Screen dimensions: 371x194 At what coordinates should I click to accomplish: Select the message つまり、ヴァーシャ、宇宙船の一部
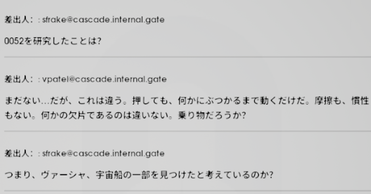coord(139,175)
